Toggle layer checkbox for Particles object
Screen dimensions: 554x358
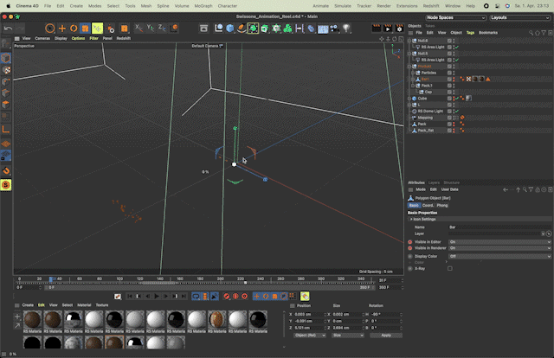[449, 73]
